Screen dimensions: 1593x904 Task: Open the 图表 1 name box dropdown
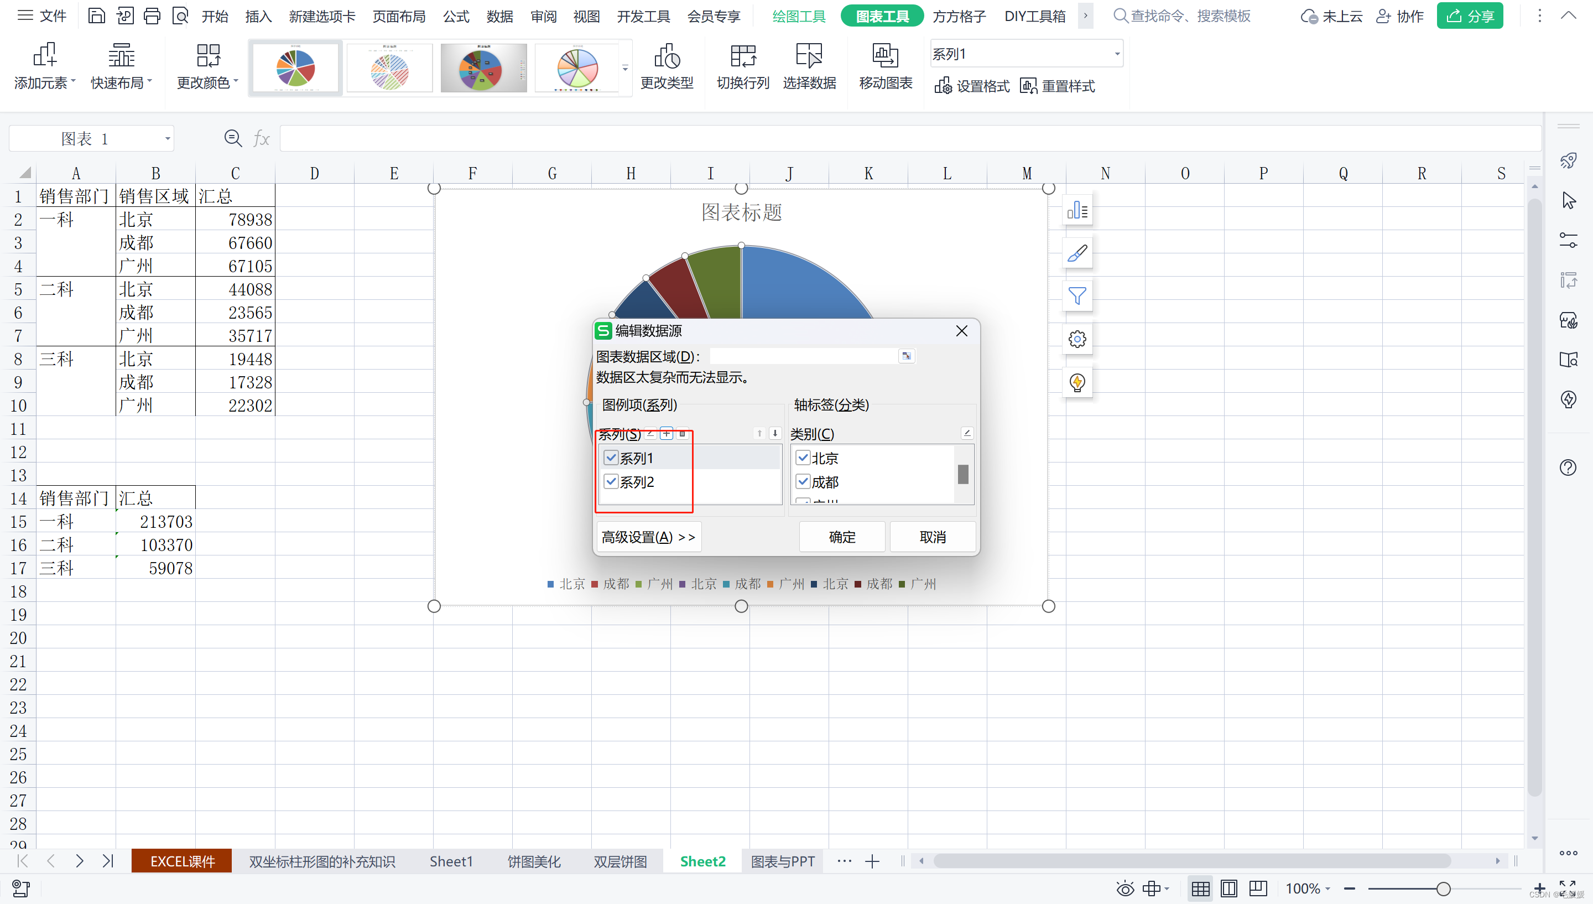(x=167, y=138)
